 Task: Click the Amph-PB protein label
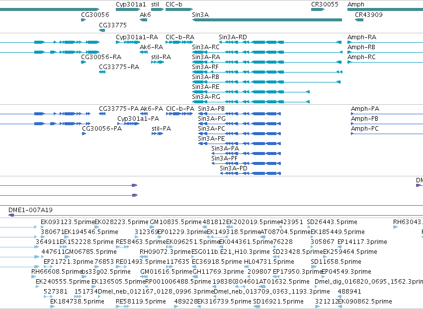coord(364,119)
